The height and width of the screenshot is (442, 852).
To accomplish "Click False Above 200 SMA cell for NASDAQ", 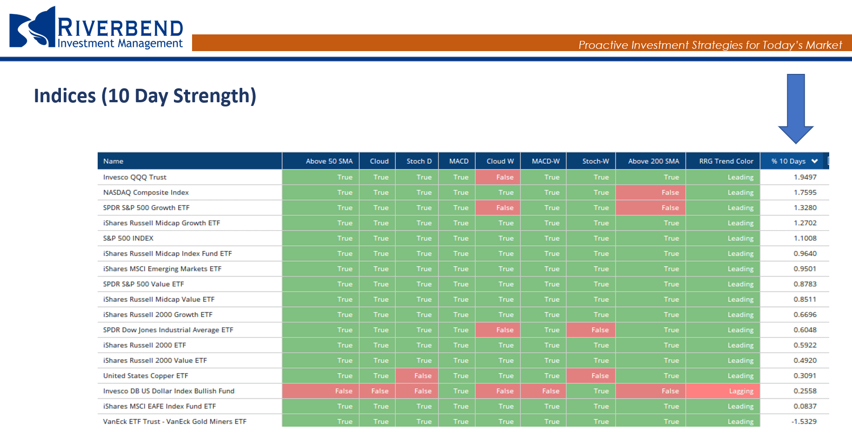I will pyautogui.click(x=651, y=192).
